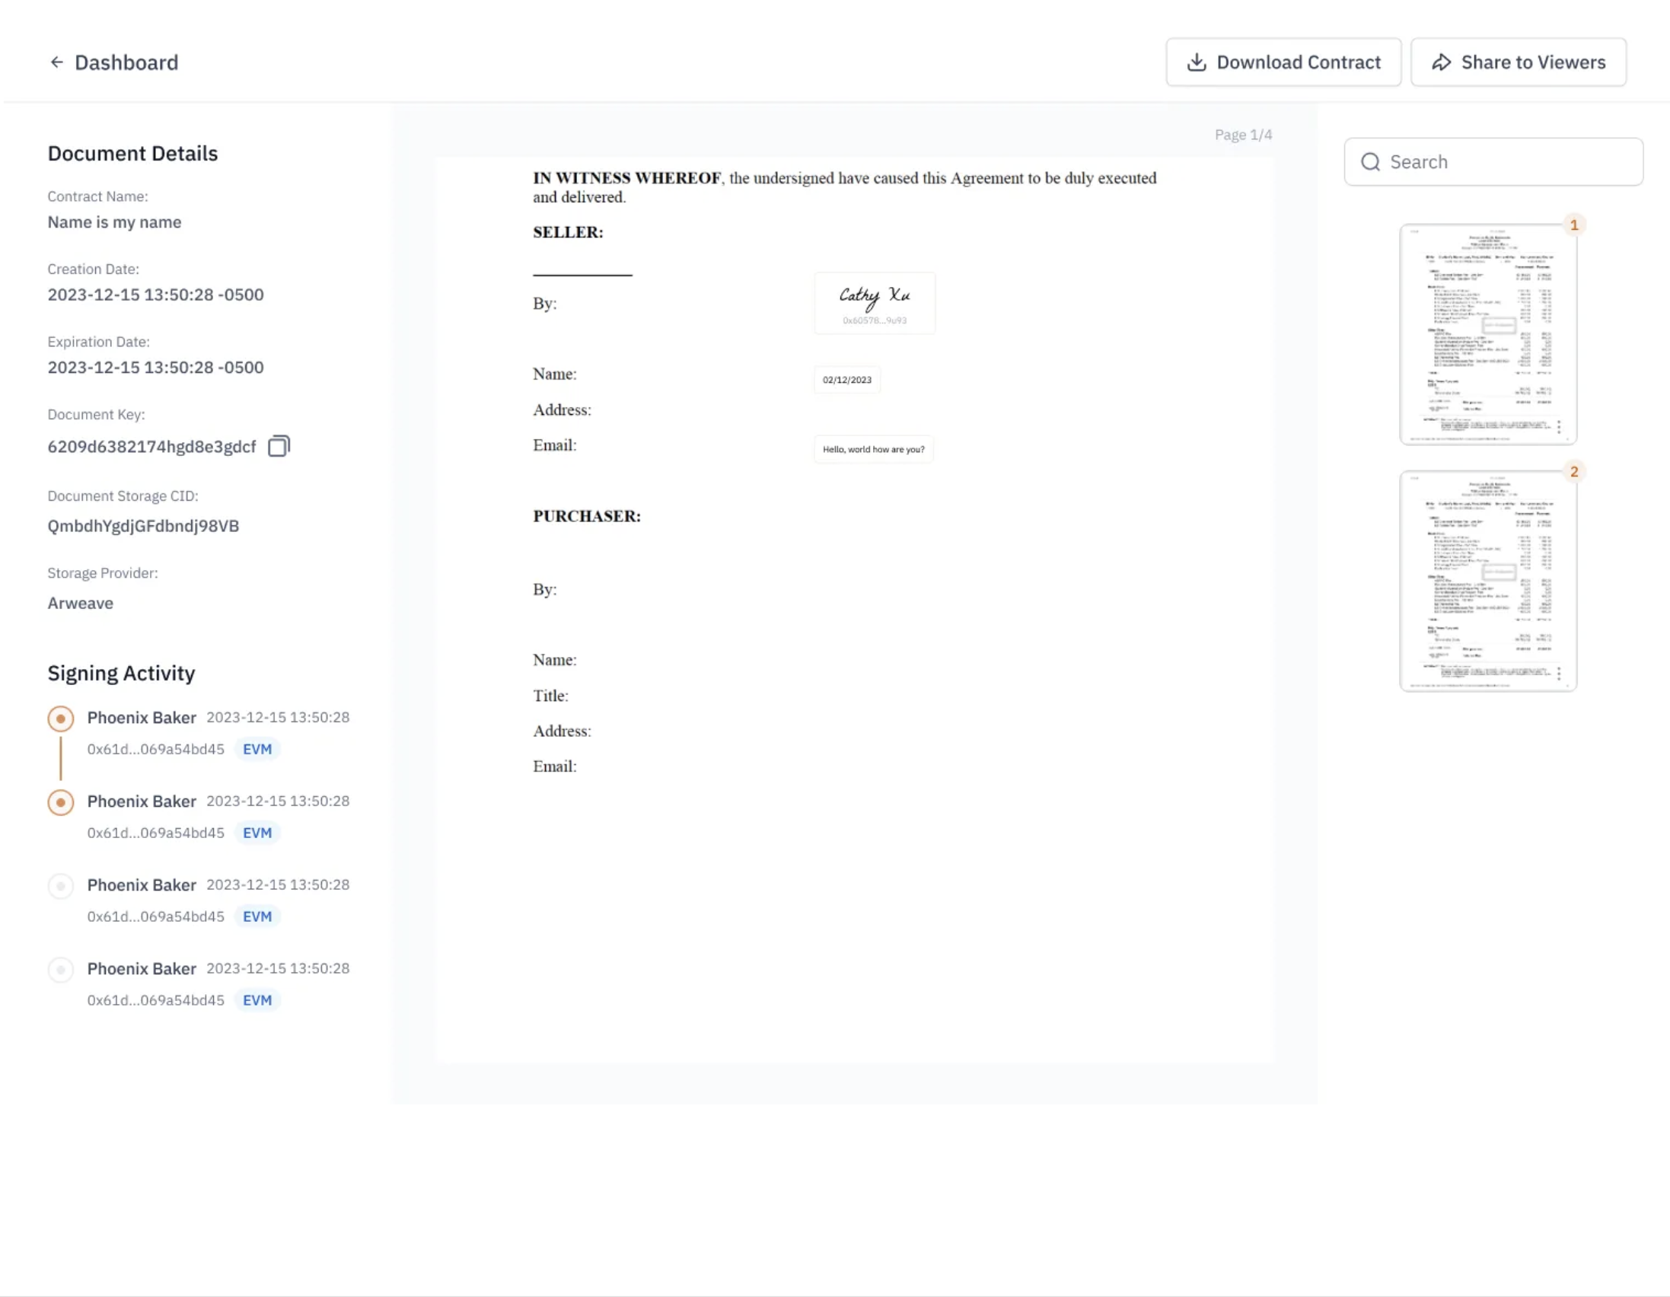Copy the document key with copy icon
The height and width of the screenshot is (1297, 1670).
pos(279,447)
